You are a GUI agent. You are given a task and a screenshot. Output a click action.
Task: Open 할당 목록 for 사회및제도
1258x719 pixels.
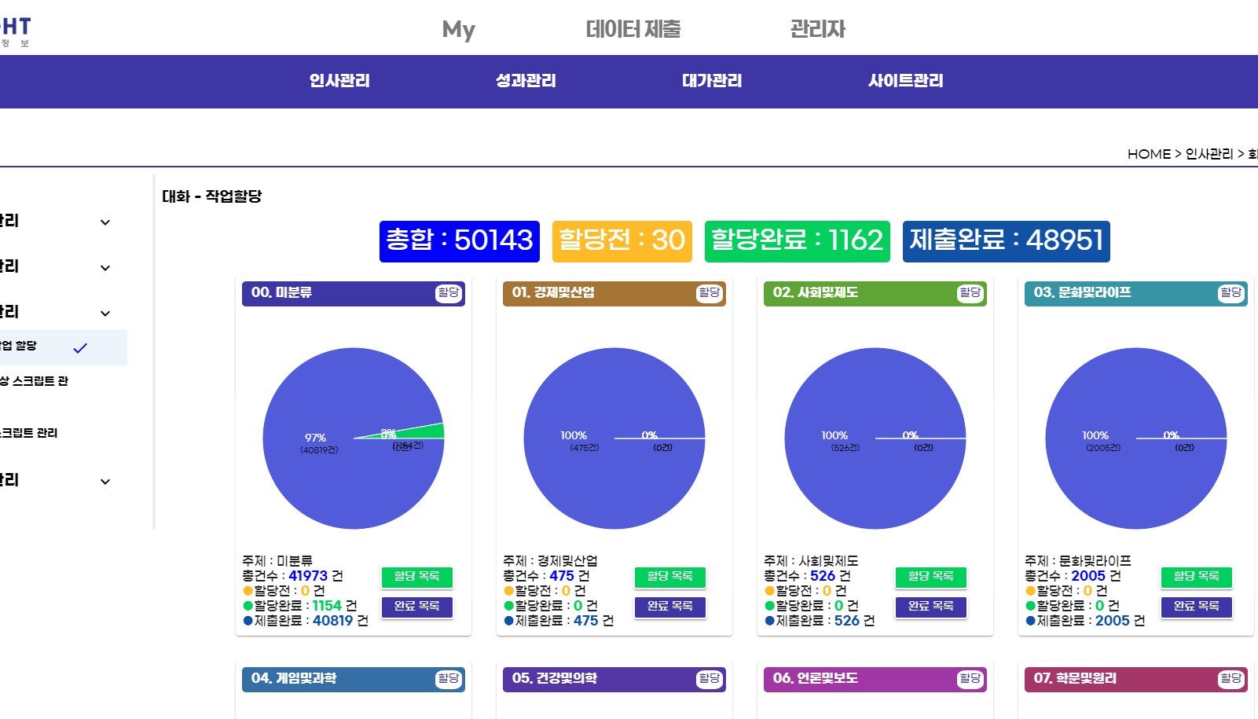click(x=931, y=577)
